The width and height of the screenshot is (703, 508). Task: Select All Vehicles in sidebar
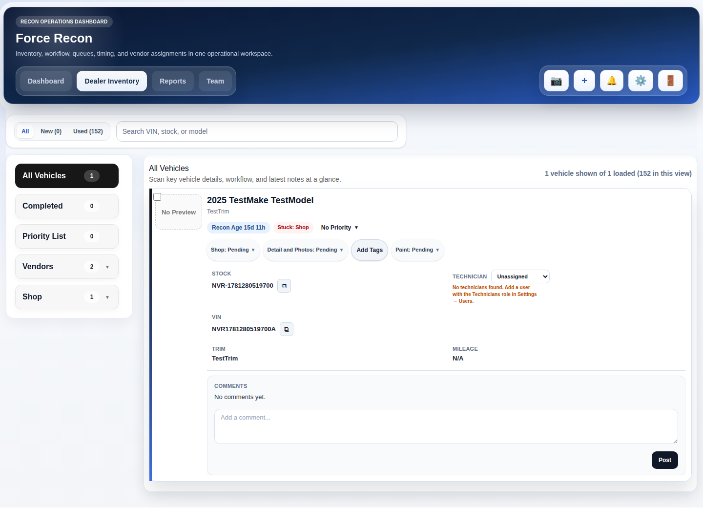pos(67,176)
